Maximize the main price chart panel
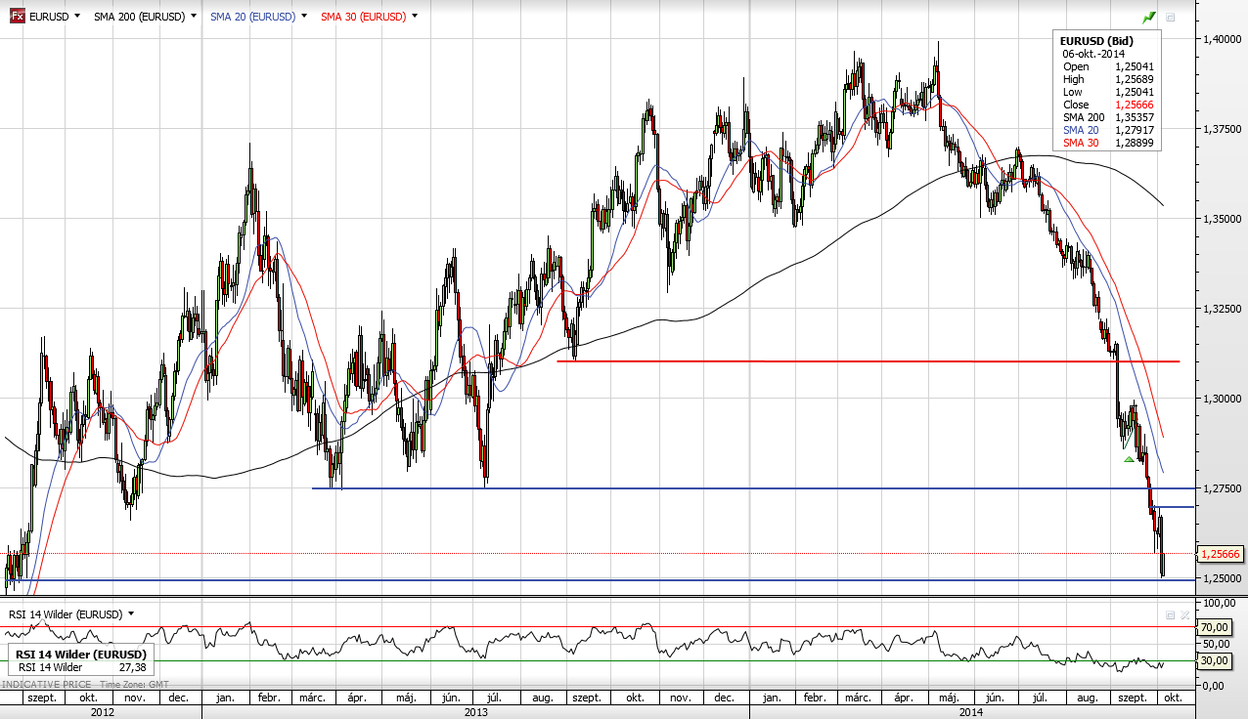The image size is (1248, 719). click(1171, 18)
